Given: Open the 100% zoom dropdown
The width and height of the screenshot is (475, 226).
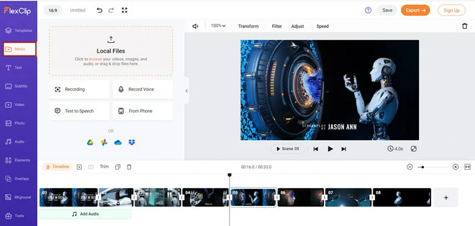Looking at the screenshot, I should pos(218,26).
